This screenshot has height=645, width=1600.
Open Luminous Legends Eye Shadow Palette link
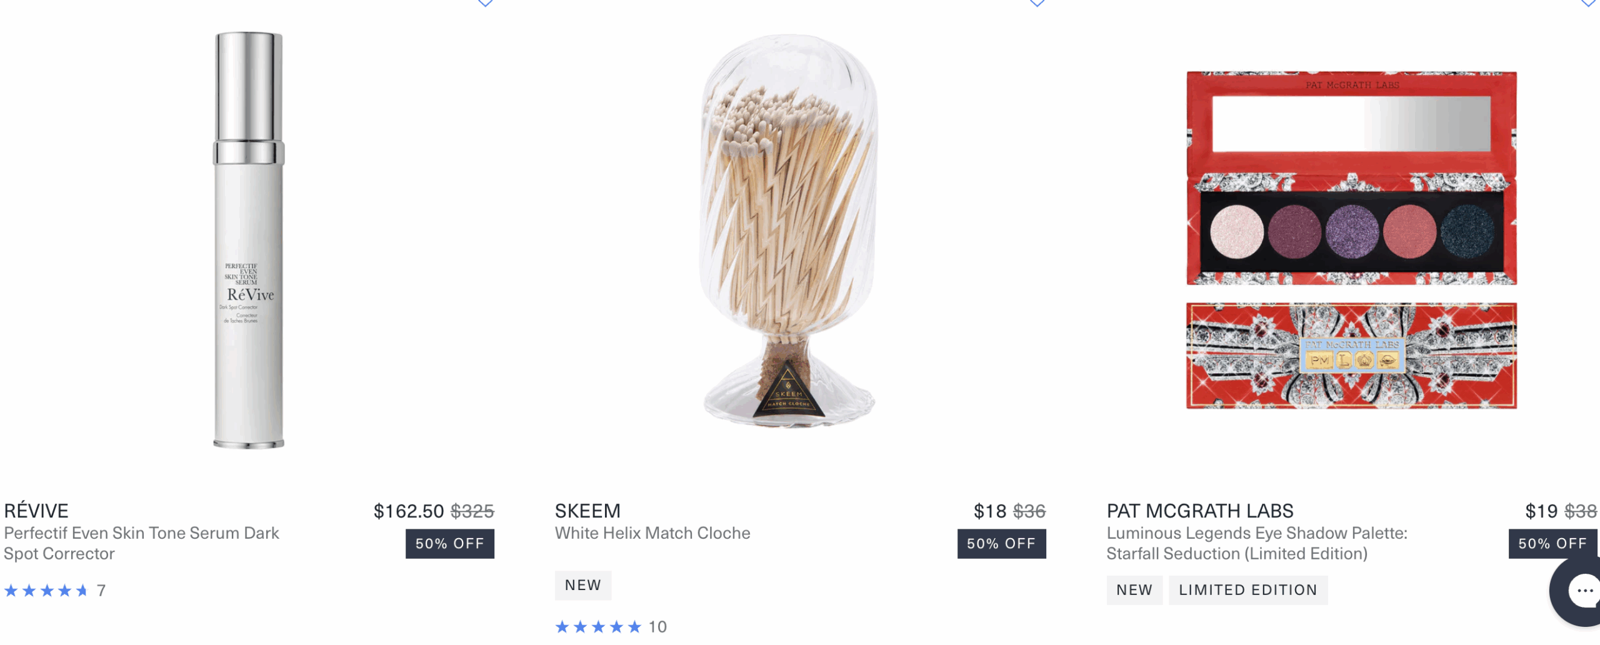pyautogui.click(x=1257, y=543)
